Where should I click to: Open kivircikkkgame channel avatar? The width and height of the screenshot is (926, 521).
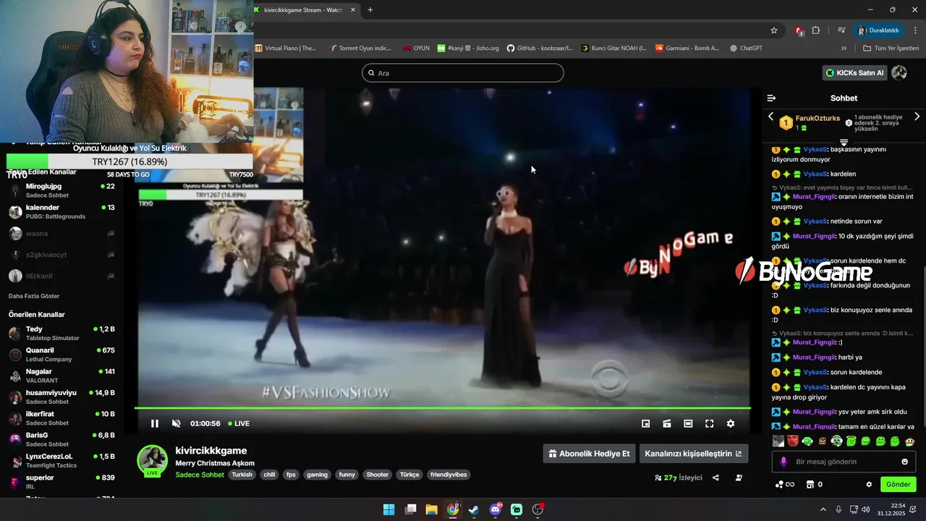153,460
